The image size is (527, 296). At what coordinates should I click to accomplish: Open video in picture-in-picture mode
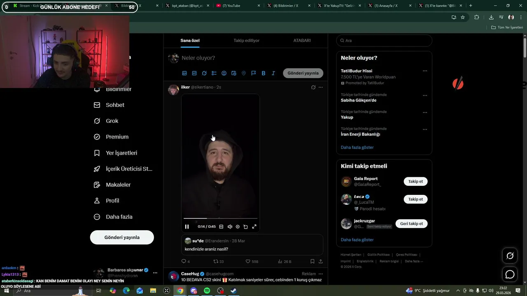point(246,227)
